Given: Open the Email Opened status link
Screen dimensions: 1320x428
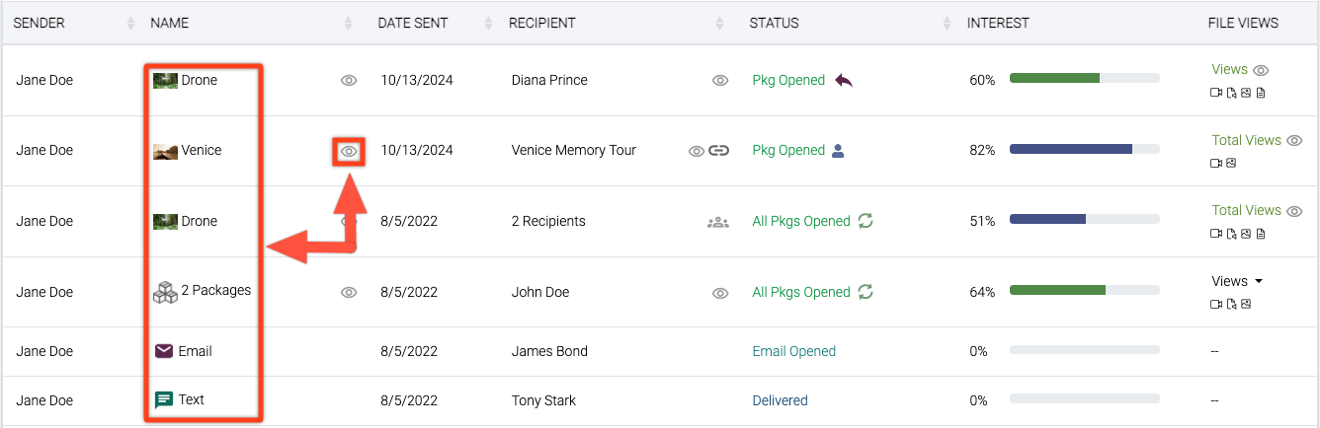Looking at the screenshot, I should pos(793,351).
